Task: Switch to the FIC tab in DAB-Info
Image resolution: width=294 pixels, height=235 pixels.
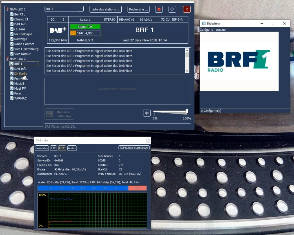Action: click(x=54, y=148)
